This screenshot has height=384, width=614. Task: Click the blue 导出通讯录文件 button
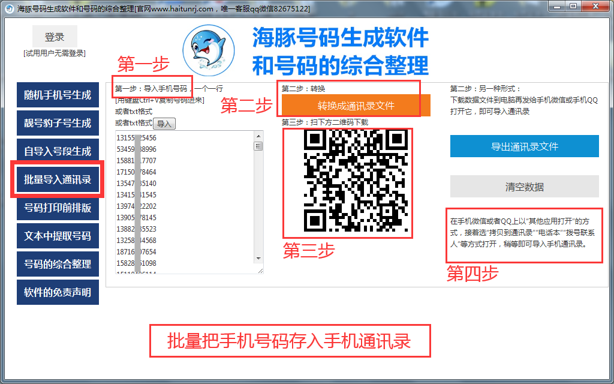524,146
